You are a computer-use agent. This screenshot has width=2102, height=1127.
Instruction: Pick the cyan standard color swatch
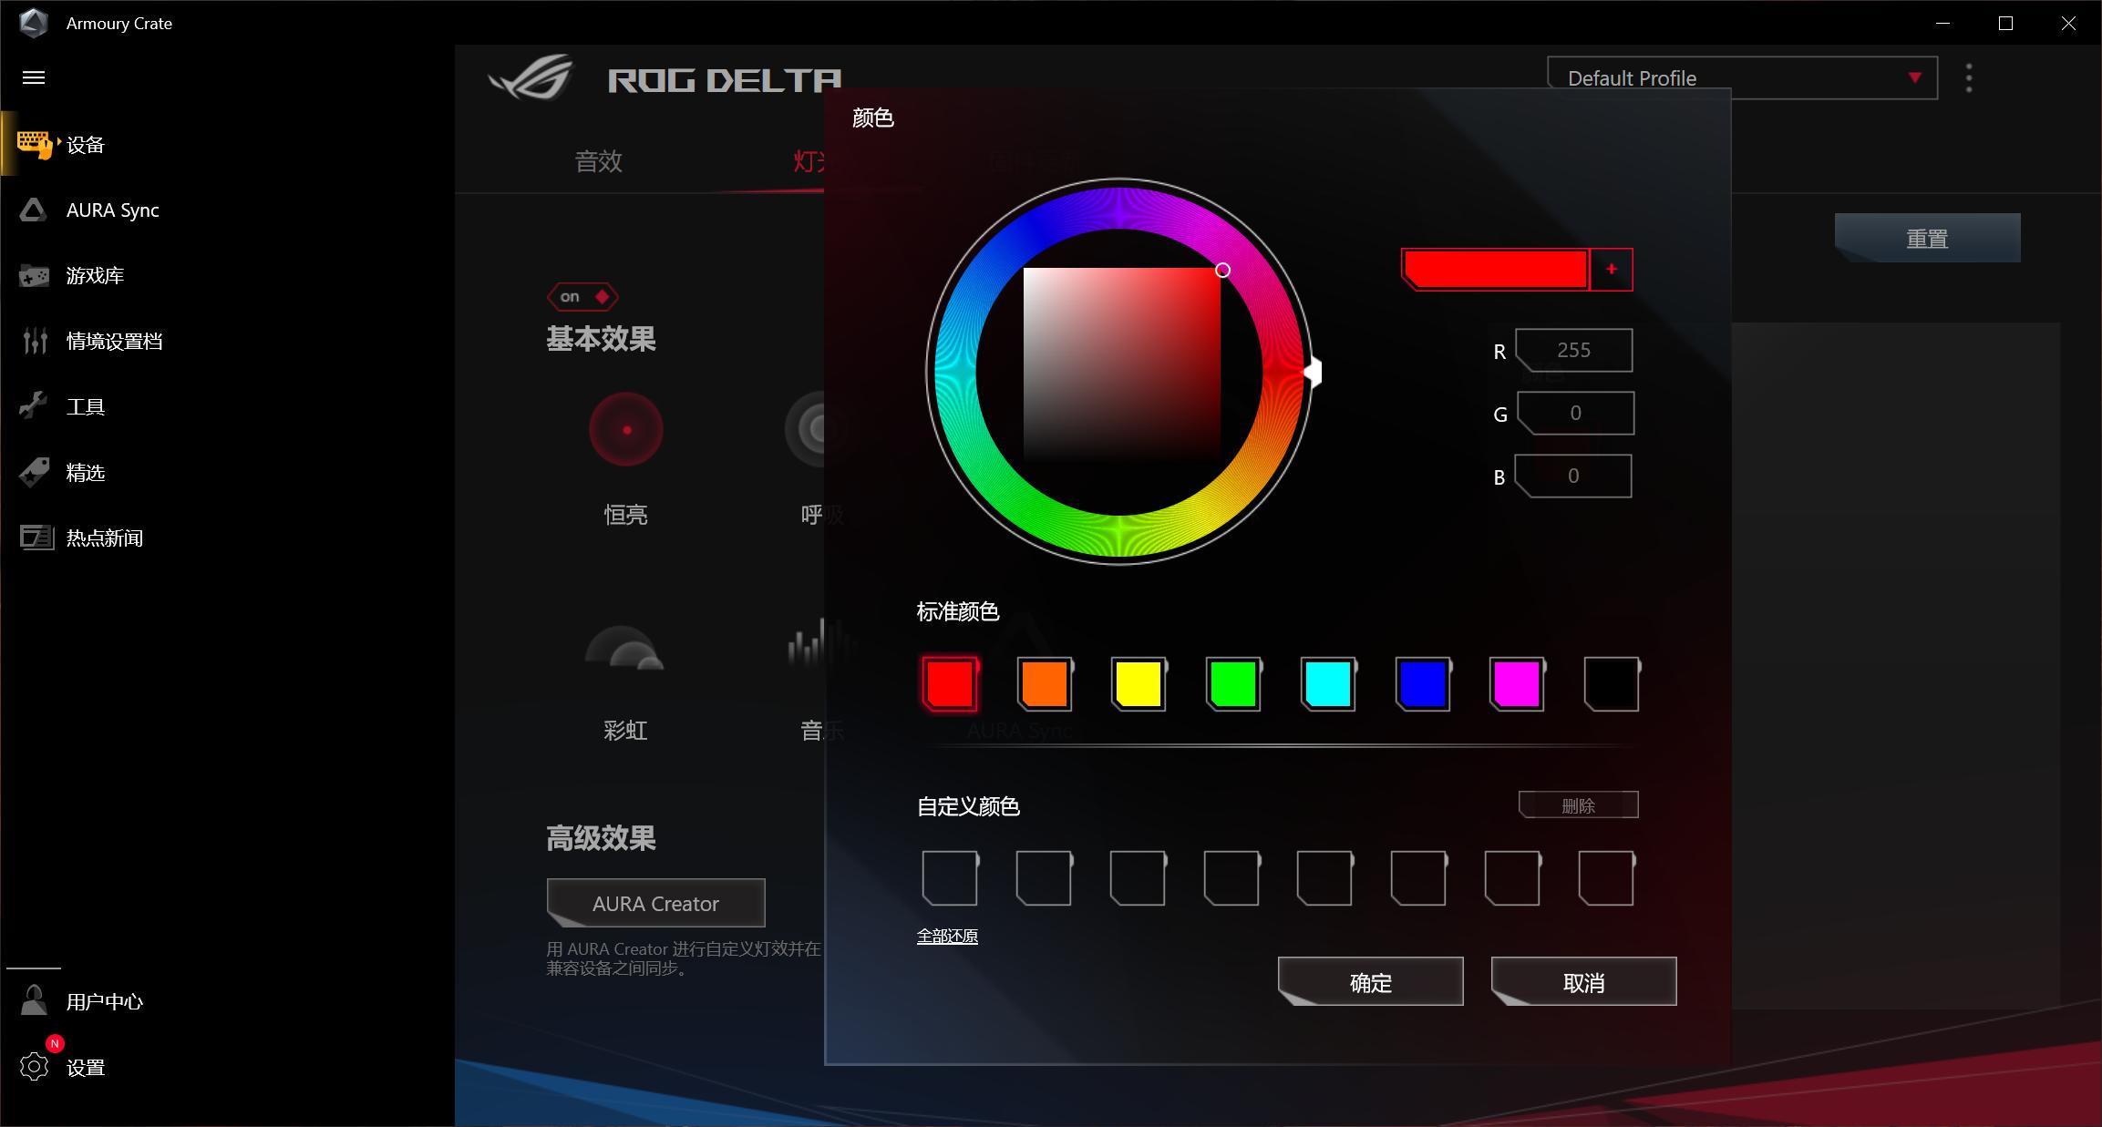tap(1327, 684)
